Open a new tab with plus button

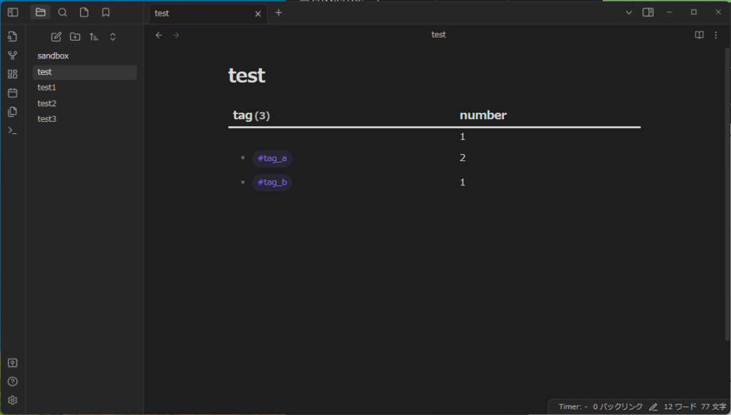point(278,12)
